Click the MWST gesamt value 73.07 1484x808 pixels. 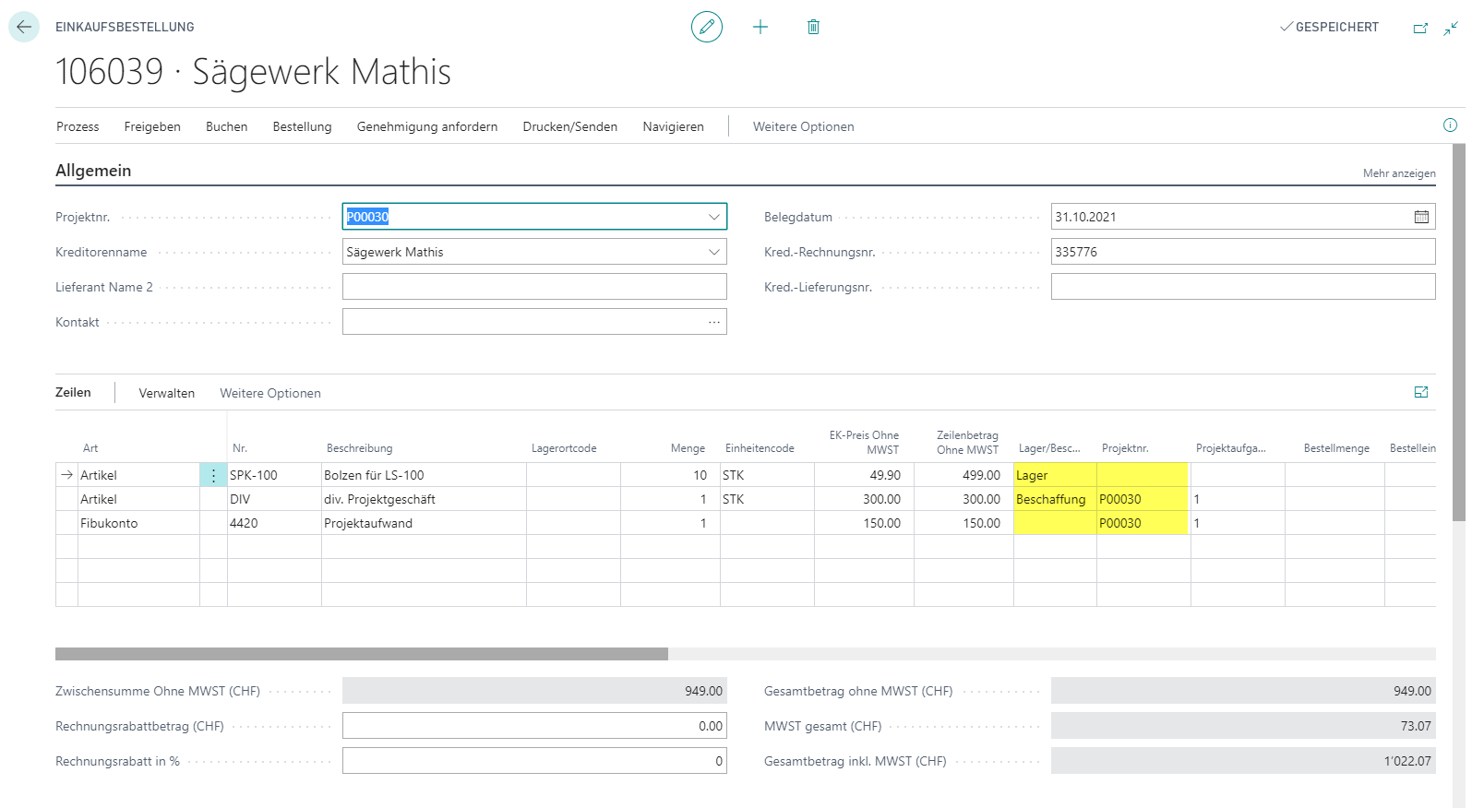[1243, 726]
